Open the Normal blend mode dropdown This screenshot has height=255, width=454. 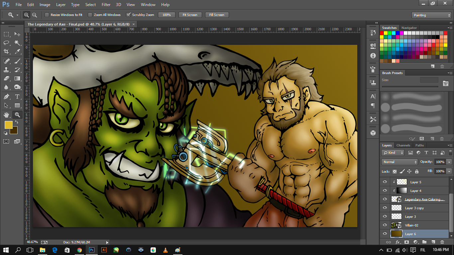click(399, 162)
